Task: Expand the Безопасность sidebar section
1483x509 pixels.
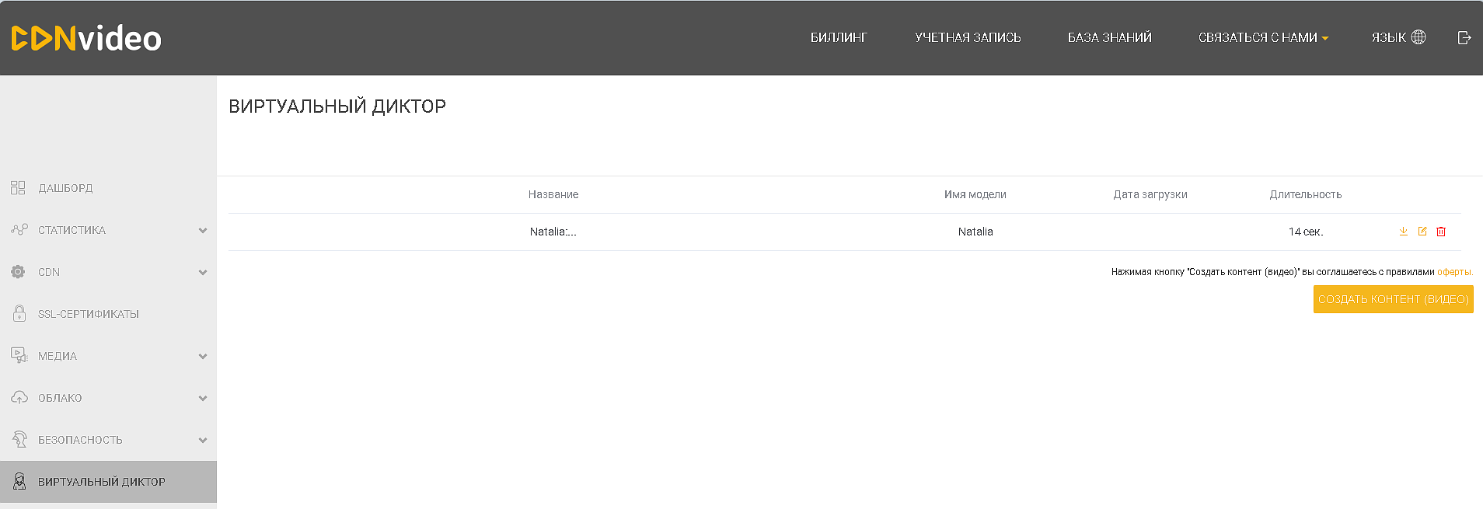Action: click(203, 441)
